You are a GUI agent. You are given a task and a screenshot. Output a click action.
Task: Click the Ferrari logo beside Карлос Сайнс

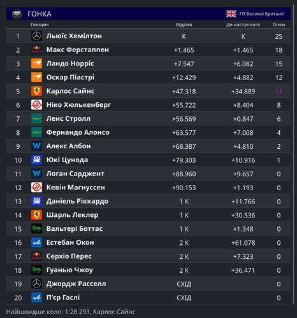coord(36,91)
